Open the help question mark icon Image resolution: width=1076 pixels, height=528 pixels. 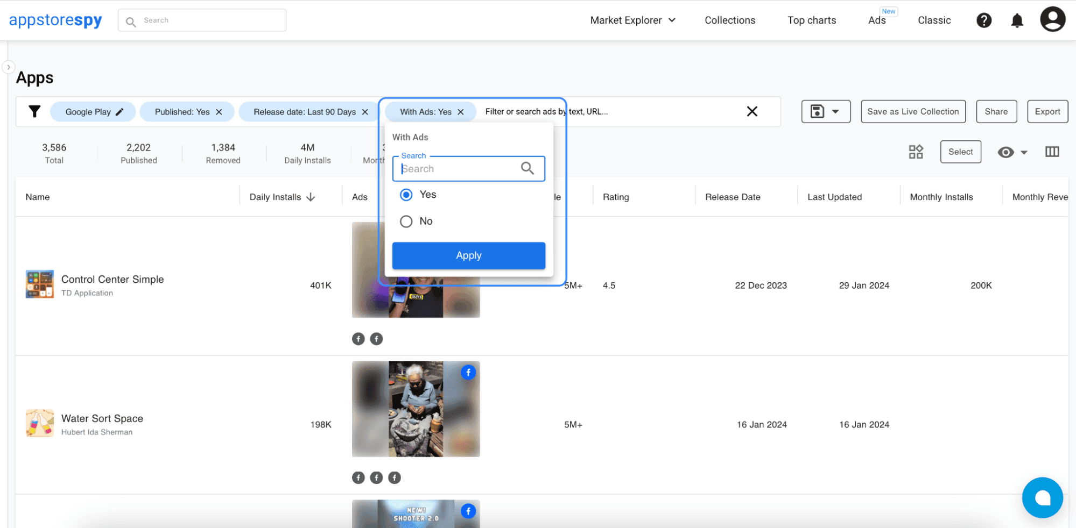pyautogui.click(x=983, y=20)
